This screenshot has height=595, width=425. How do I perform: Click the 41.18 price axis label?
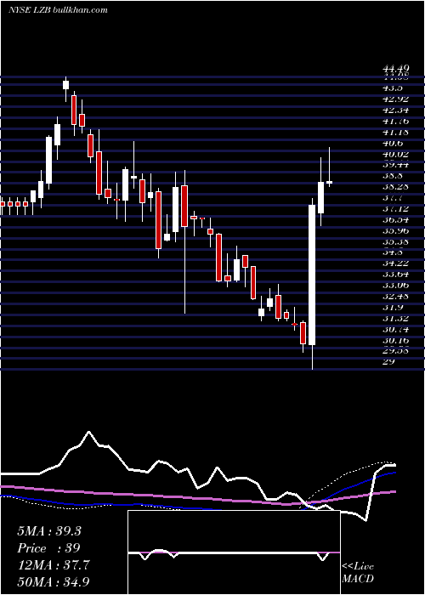(x=396, y=132)
